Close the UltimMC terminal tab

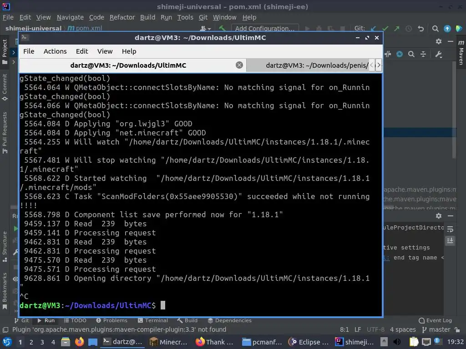coord(239,65)
